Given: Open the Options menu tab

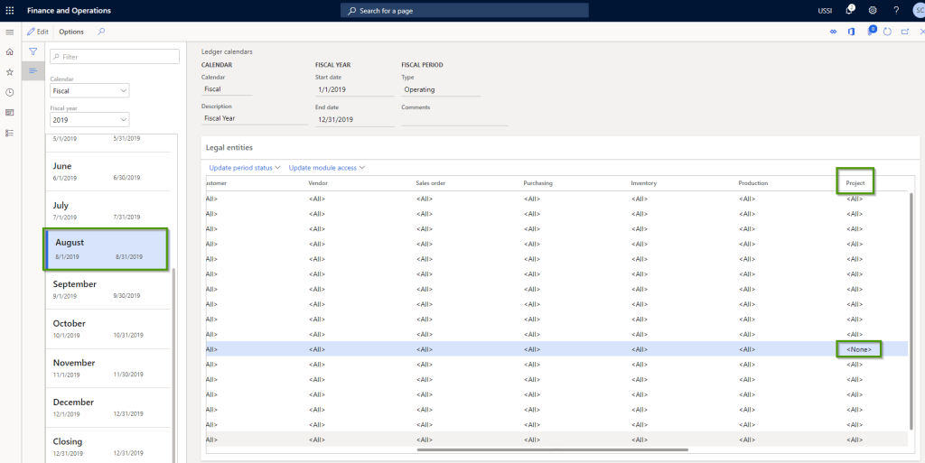Looking at the screenshot, I should pos(71,32).
